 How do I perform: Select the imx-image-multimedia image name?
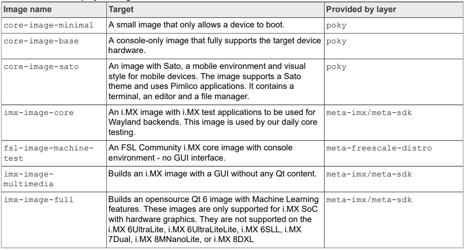click(x=28, y=179)
